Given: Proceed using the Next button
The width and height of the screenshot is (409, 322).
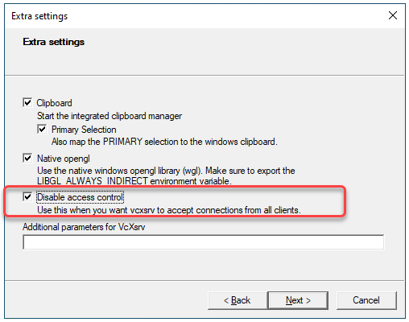Looking at the screenshot, I should [298, 300].
